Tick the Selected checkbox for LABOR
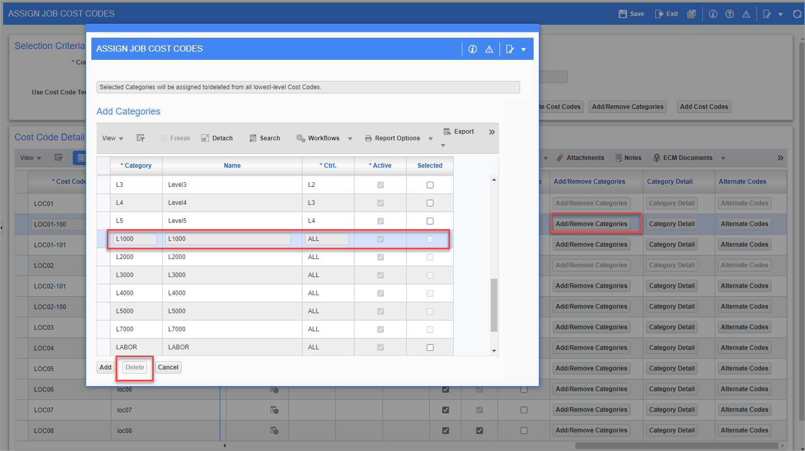Screen dimensions: 805x451 tap(430, 347)
